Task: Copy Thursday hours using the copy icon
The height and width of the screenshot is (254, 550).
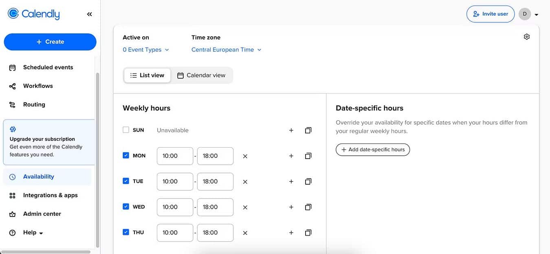Action: [308, 233]
